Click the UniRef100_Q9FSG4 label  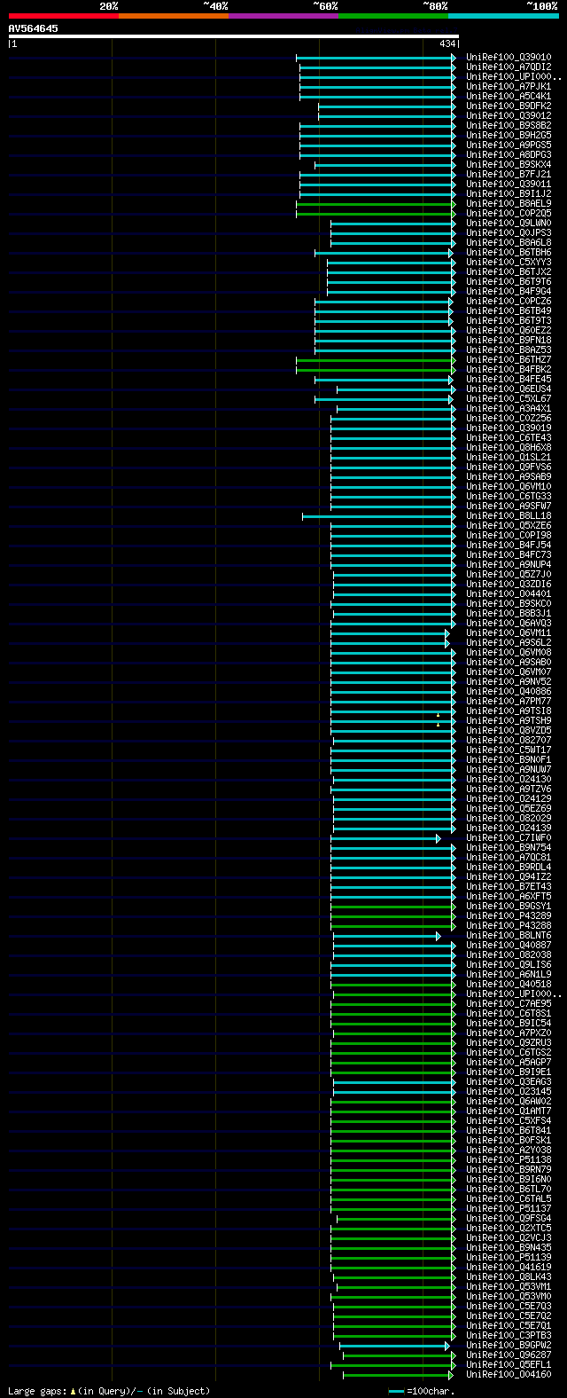pyautogui.click(x=509, y=1219)
